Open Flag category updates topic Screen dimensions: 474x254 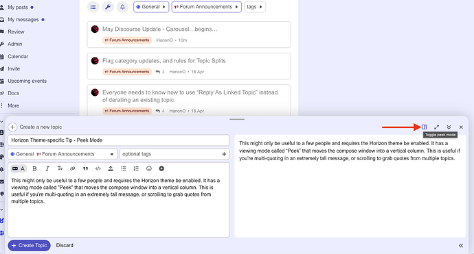164,61
